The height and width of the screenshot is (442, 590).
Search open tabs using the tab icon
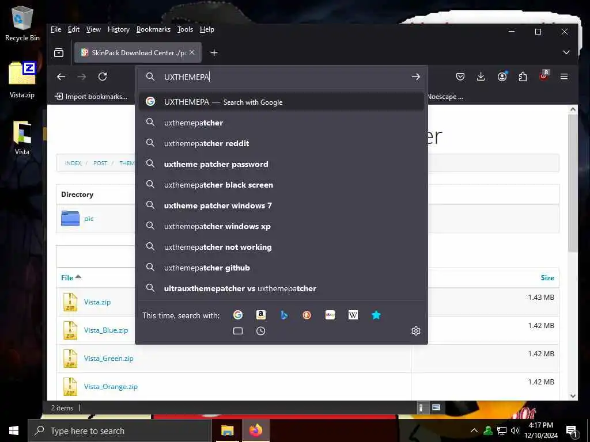click(x=238, y=331)
